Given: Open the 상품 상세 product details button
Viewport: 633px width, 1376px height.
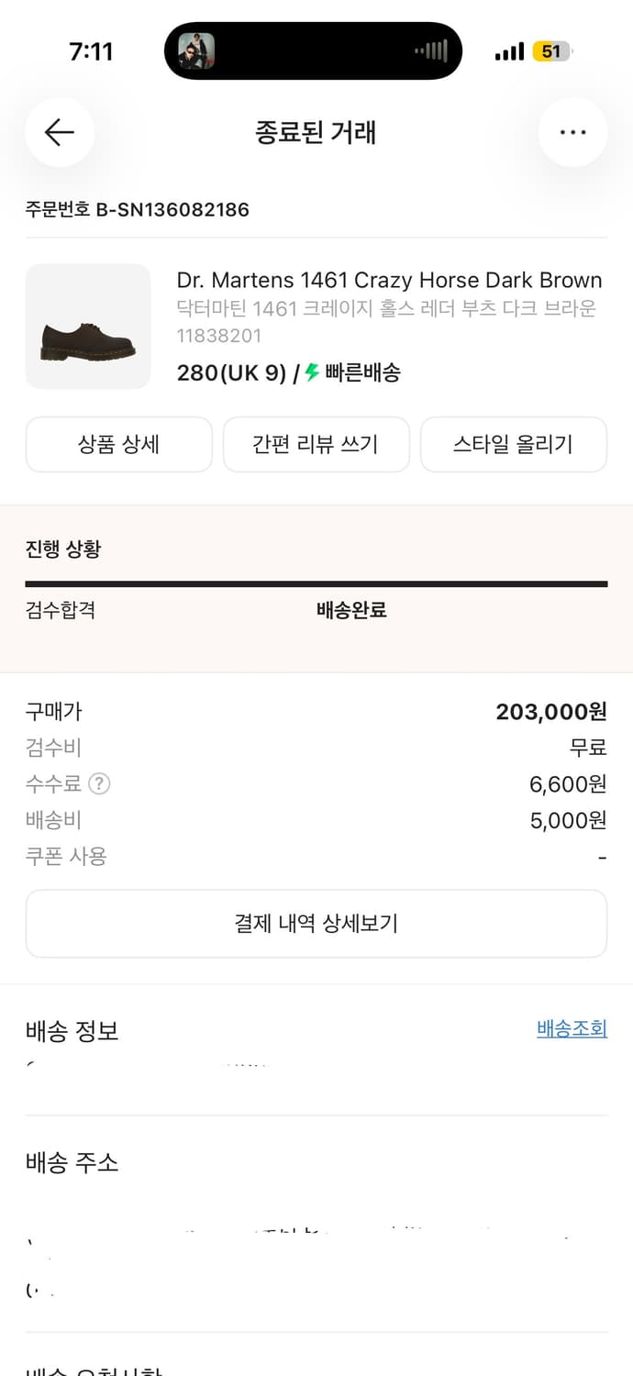Looking at the screenshot, I should click(x=118, y=444).
